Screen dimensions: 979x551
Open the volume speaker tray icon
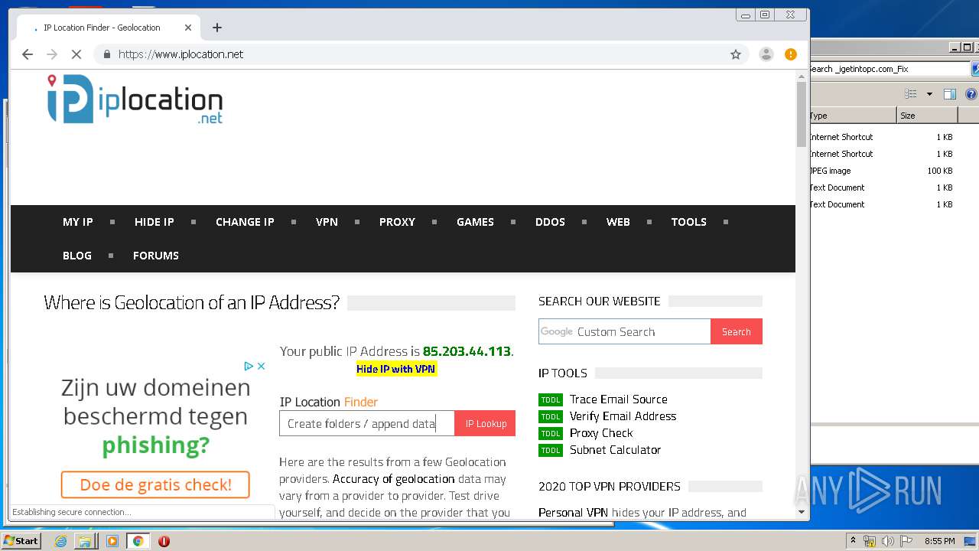pyautogui.click(x=888, y=541)
